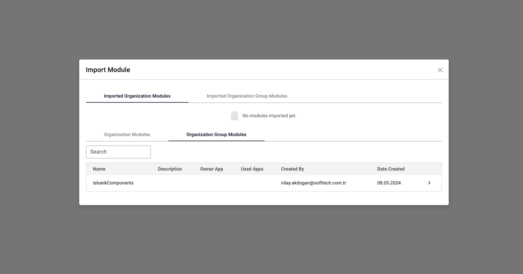
Task: Click the Description column header
Action: [170, 169]
